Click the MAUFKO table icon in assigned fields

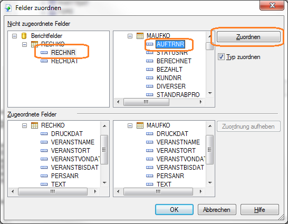pyautogui.click(x=140, y=125)
